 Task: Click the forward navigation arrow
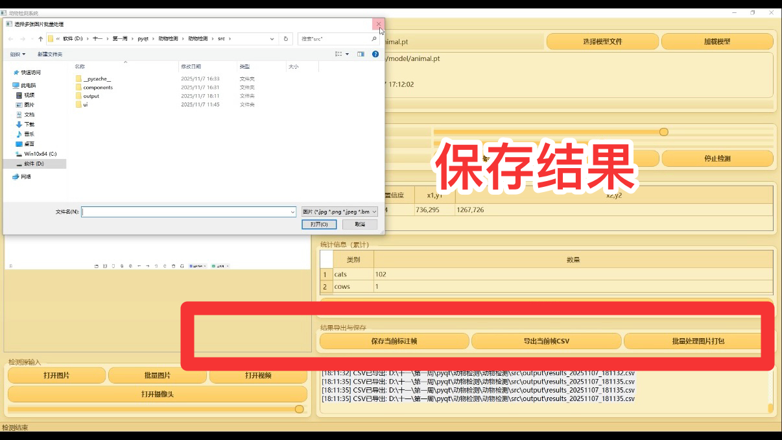click(x=21, y=39)
